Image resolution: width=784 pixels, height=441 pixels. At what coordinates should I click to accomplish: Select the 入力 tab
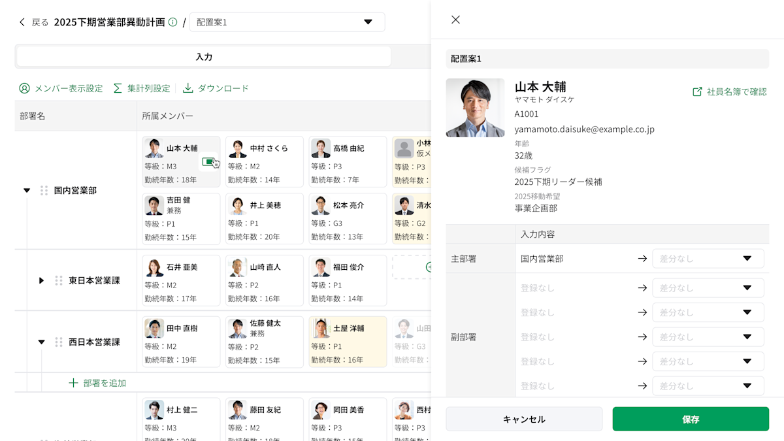[204, 57]
